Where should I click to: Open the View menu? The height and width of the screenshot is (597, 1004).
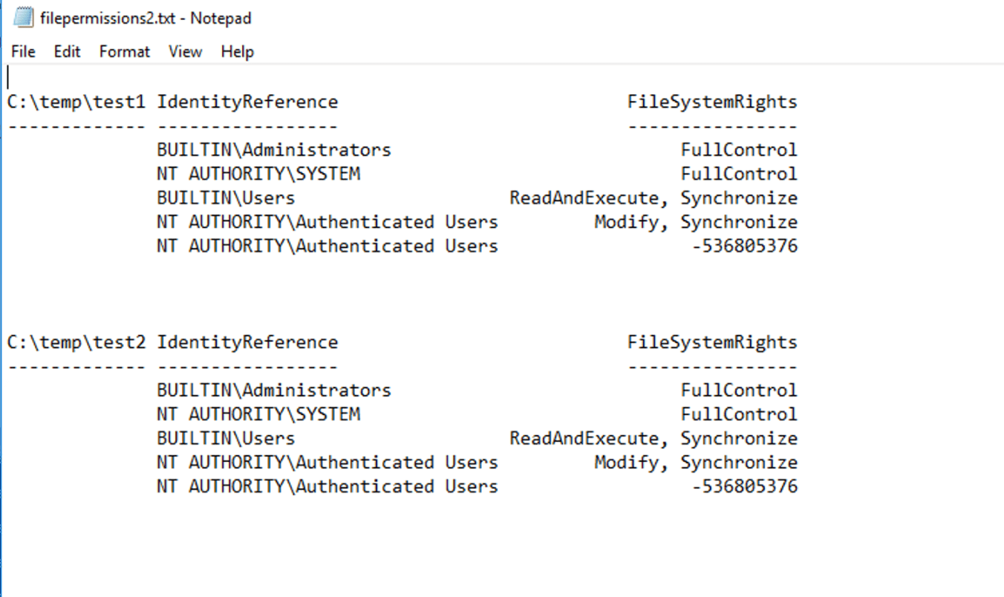point(185,52)
